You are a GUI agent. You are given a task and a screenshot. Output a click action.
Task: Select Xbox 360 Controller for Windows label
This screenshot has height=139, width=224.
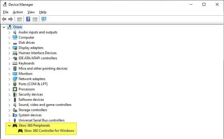click(49, 131)
